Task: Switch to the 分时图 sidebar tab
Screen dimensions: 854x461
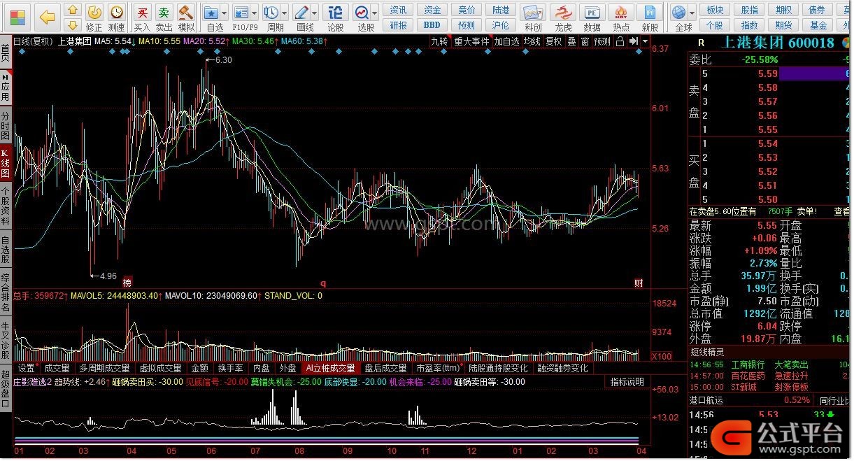Action: click(x=6, y=125)
